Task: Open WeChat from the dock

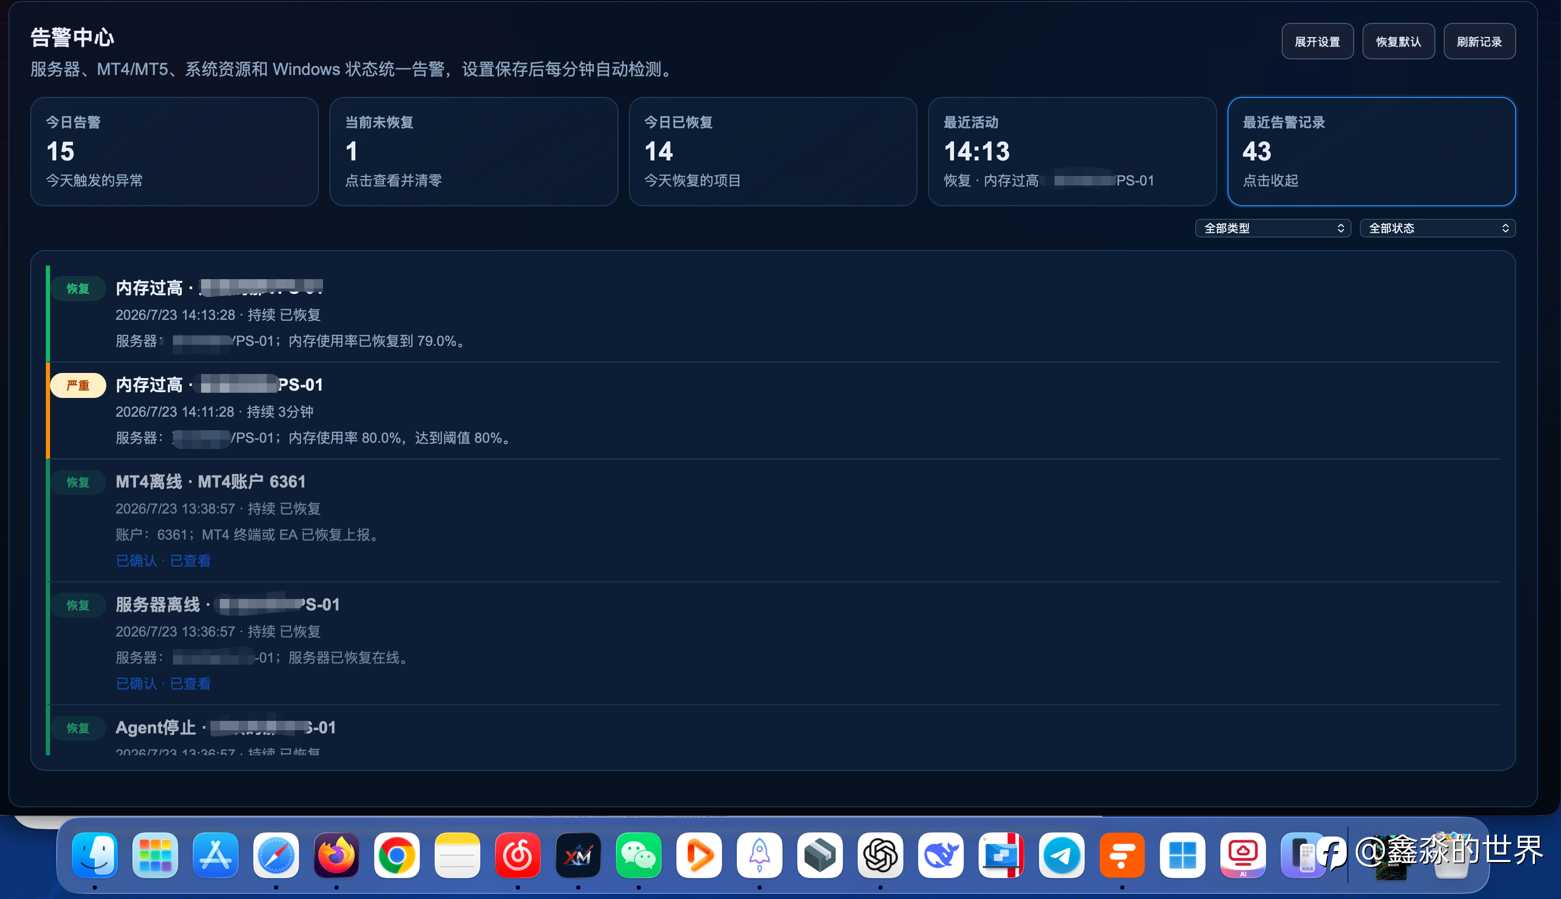Action: (638, 855)
